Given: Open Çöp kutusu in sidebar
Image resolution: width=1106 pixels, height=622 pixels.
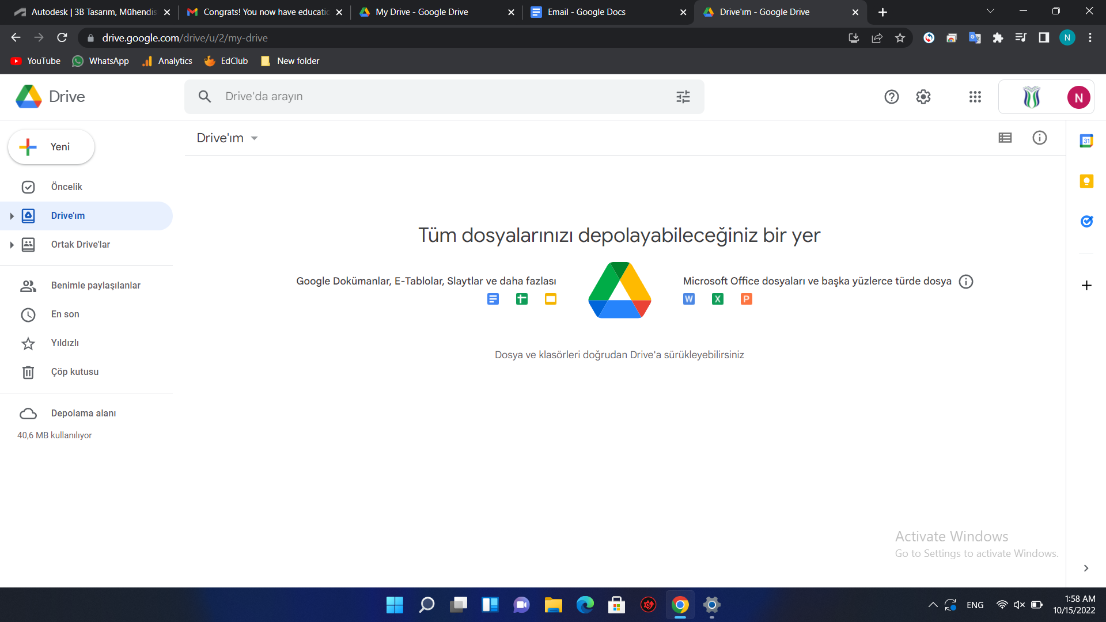Looking at the screenshot, I should pyautogui.click(x=75, y=372).
